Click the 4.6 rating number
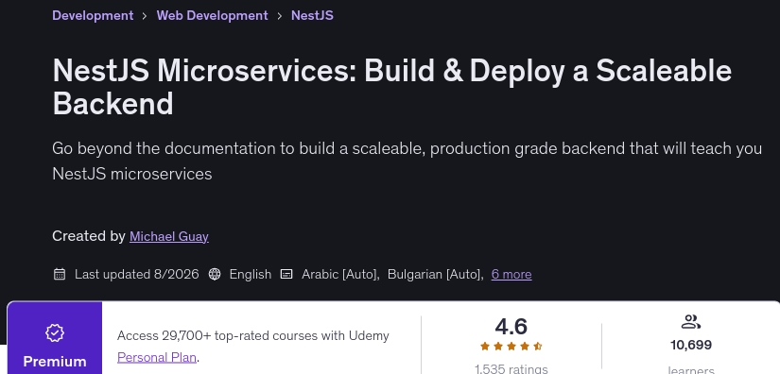 click(511, 327)
